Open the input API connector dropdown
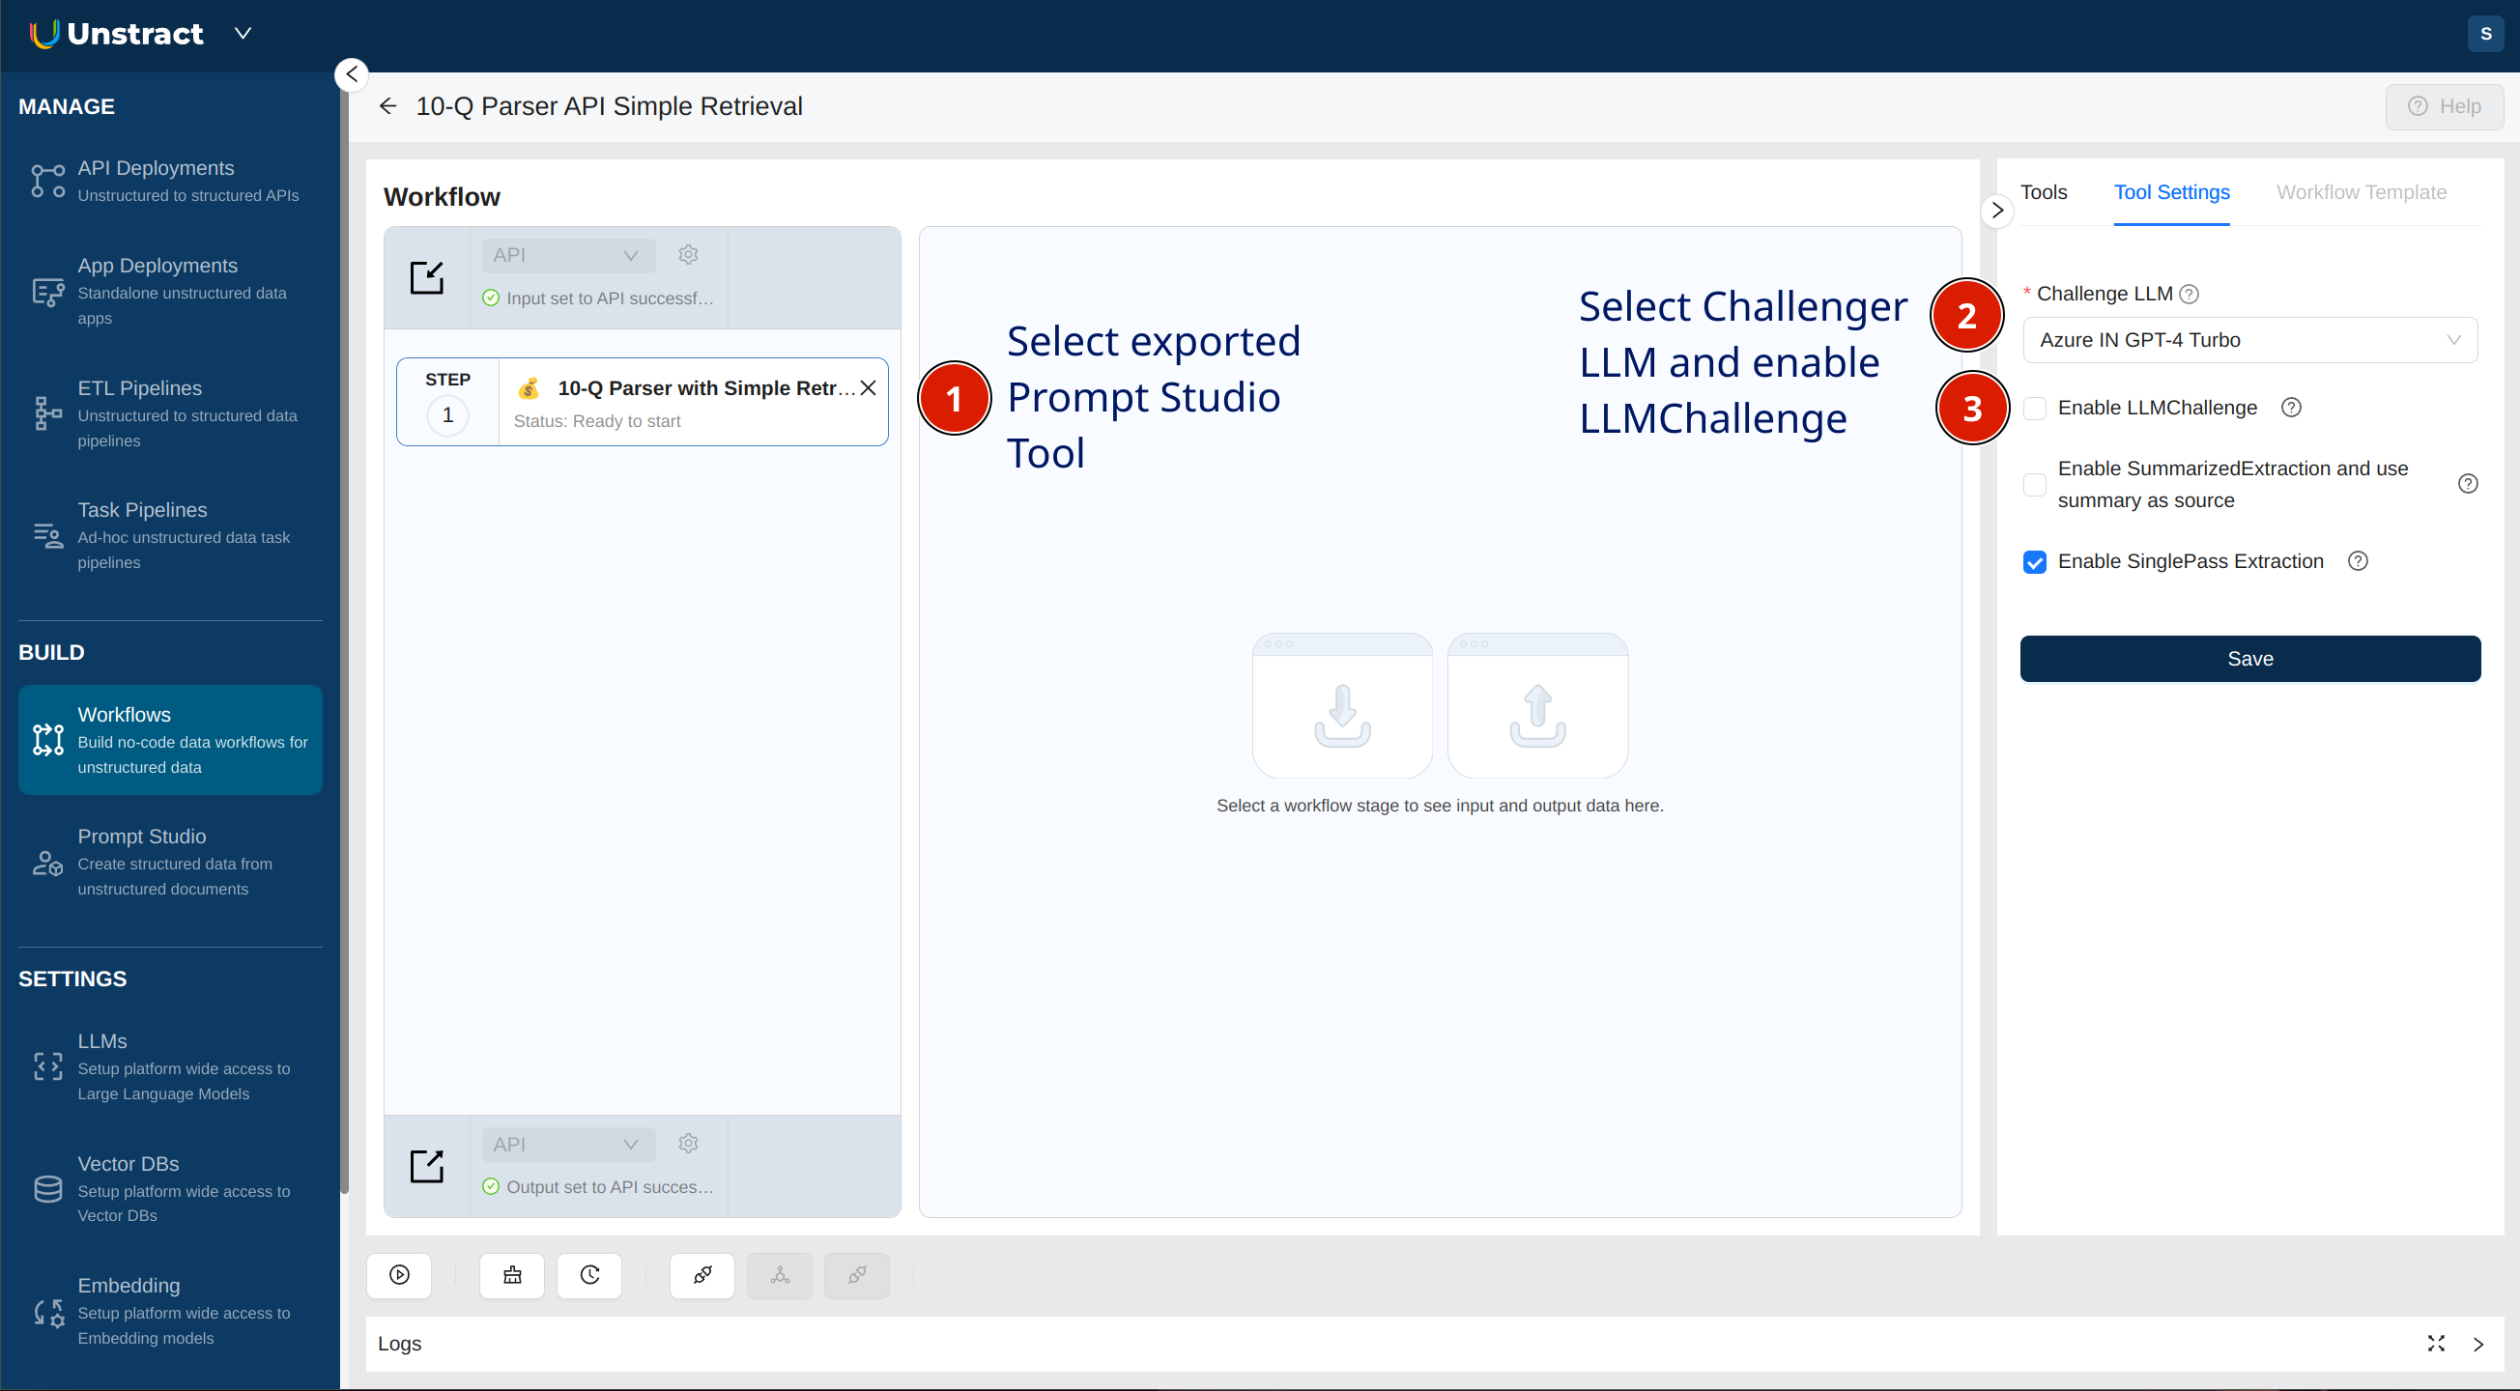 point(567,255)
